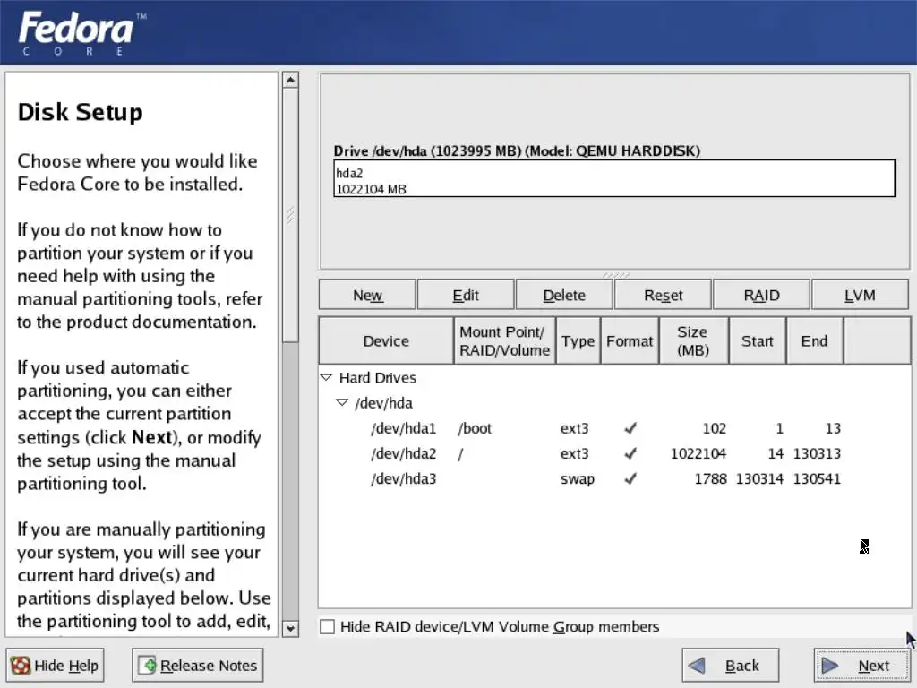Click the Release Notes document icon
Screen dimensions: 917x688
click(x=148, y=666)
